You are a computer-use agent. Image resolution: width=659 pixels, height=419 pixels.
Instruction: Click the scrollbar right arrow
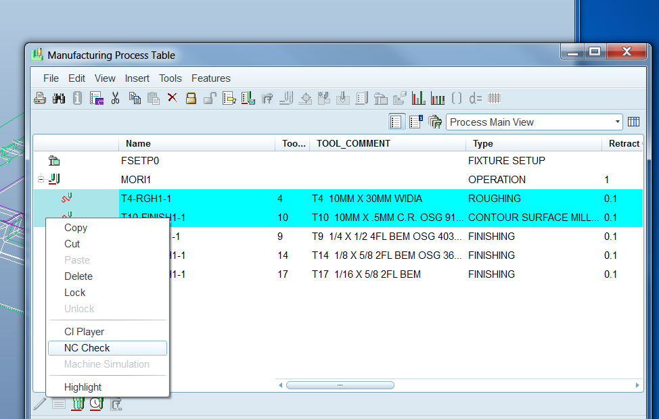click(x=637, y=385)
